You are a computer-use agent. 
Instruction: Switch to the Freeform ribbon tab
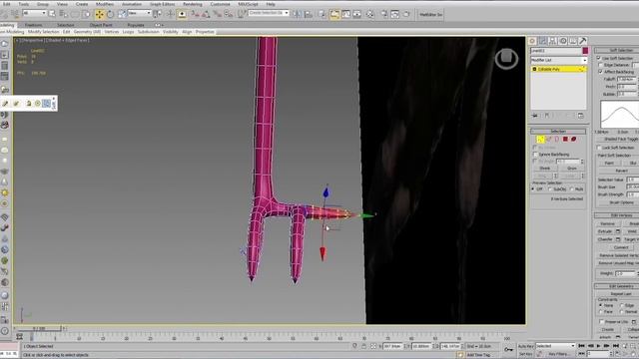click(x=33, y=25)
